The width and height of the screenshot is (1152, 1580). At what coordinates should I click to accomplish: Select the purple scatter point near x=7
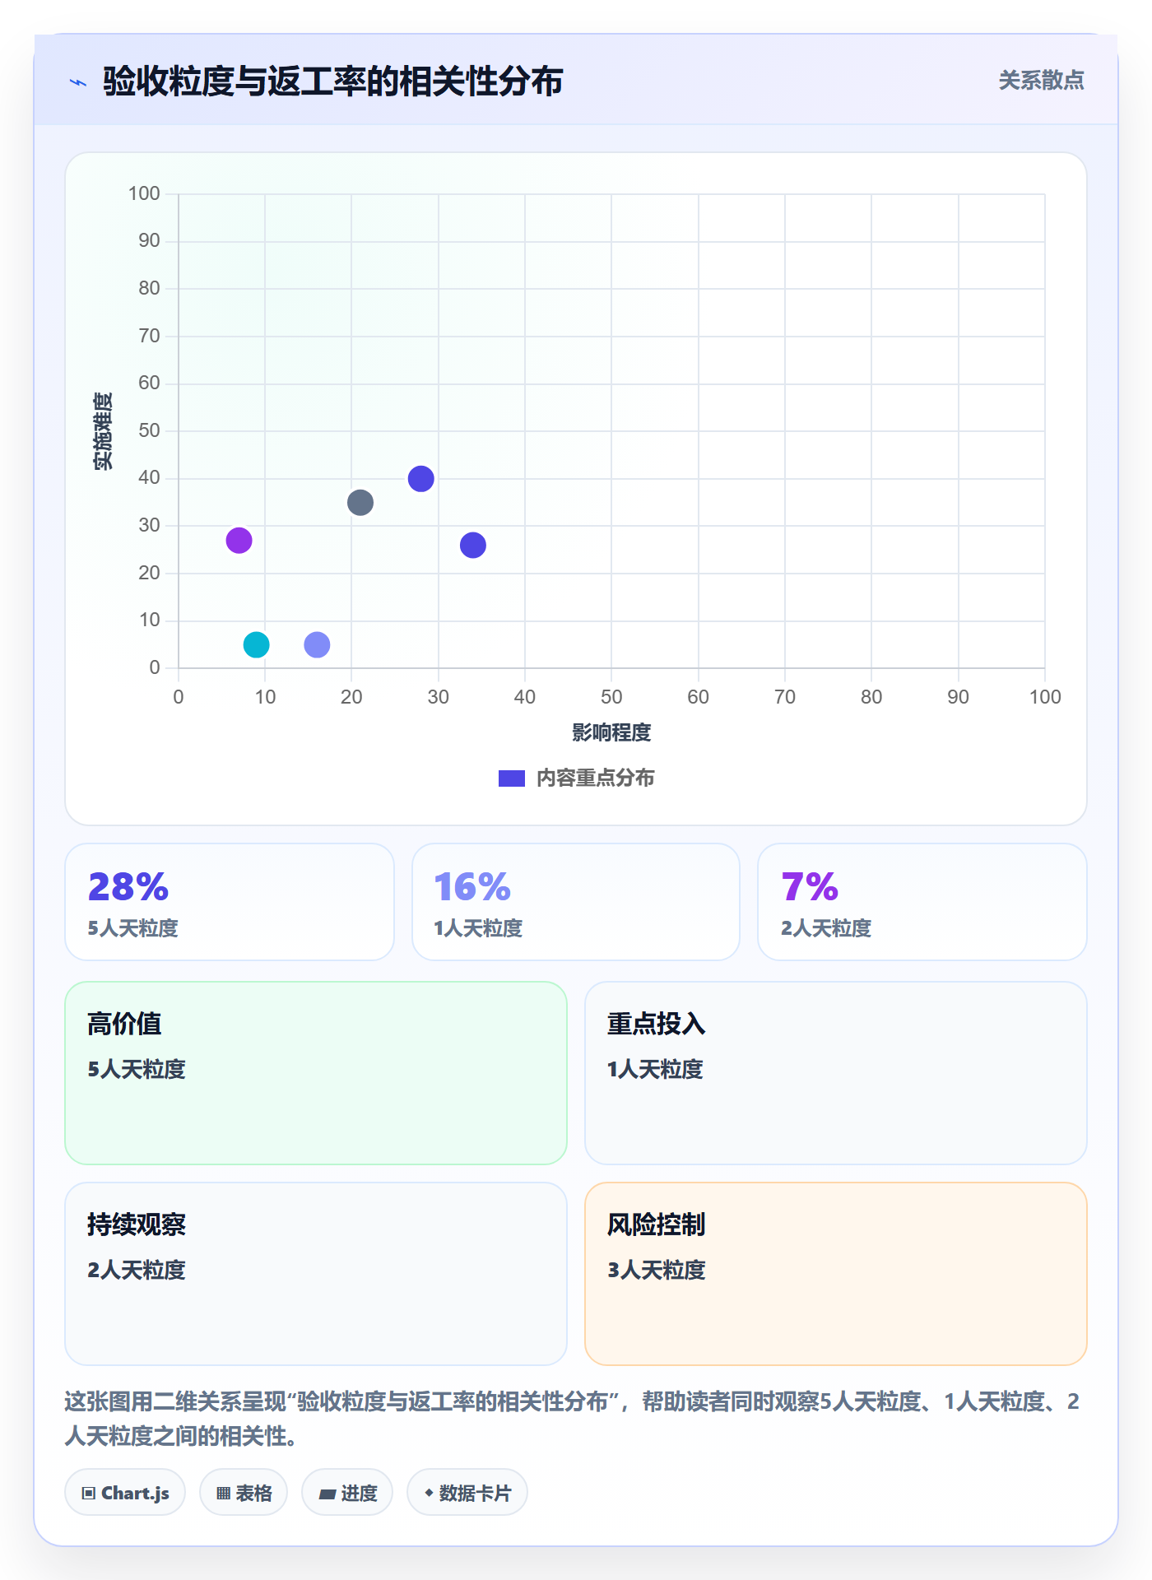[x=239, y=541]
